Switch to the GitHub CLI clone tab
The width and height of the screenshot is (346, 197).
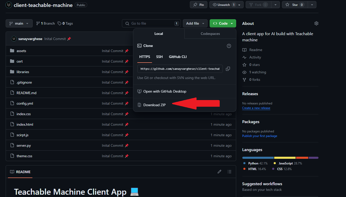(178, 57)
